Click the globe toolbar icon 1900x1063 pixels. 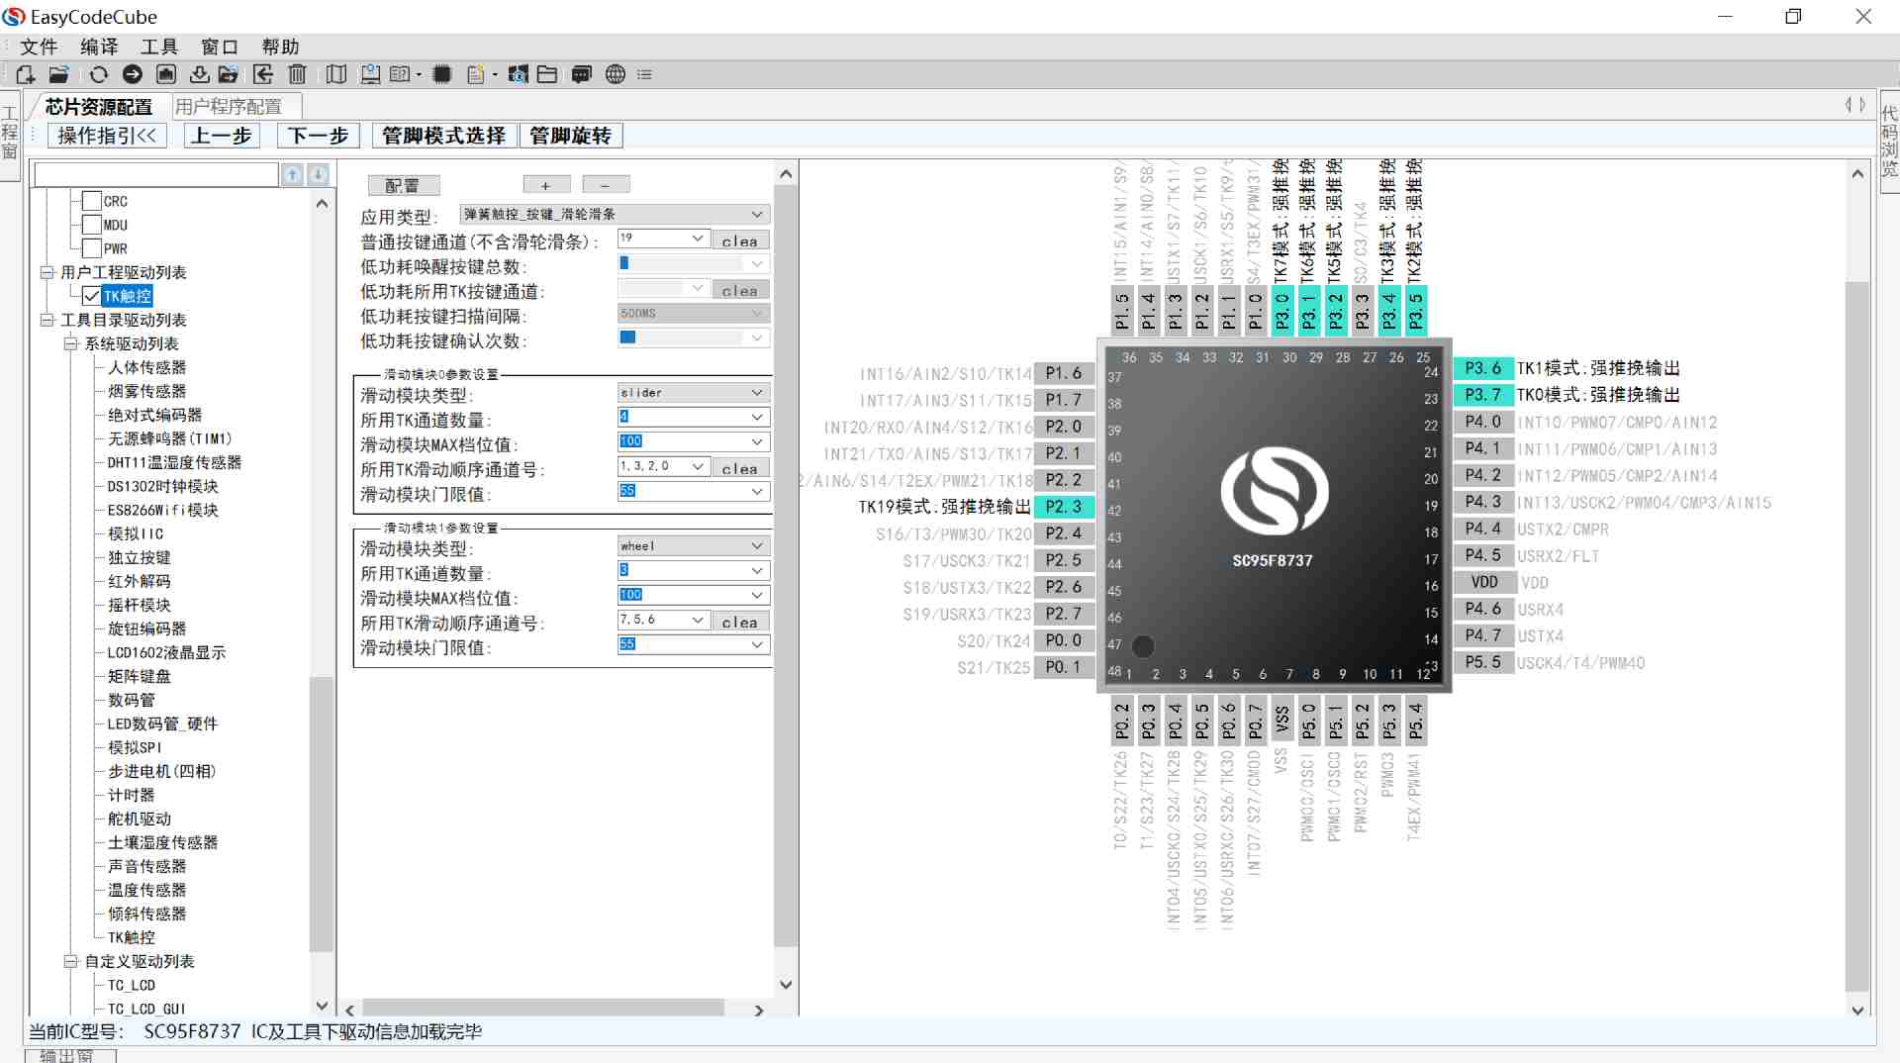click(x=616, y=74)
